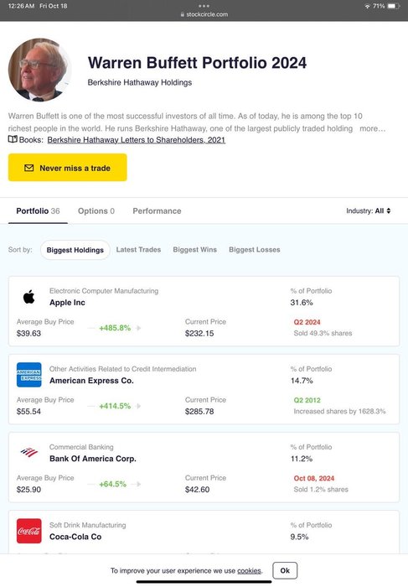The width and height of the screenshot is (408, 587).
Task: Click the Warren Buffett profile photo
Action: point(39,70)
